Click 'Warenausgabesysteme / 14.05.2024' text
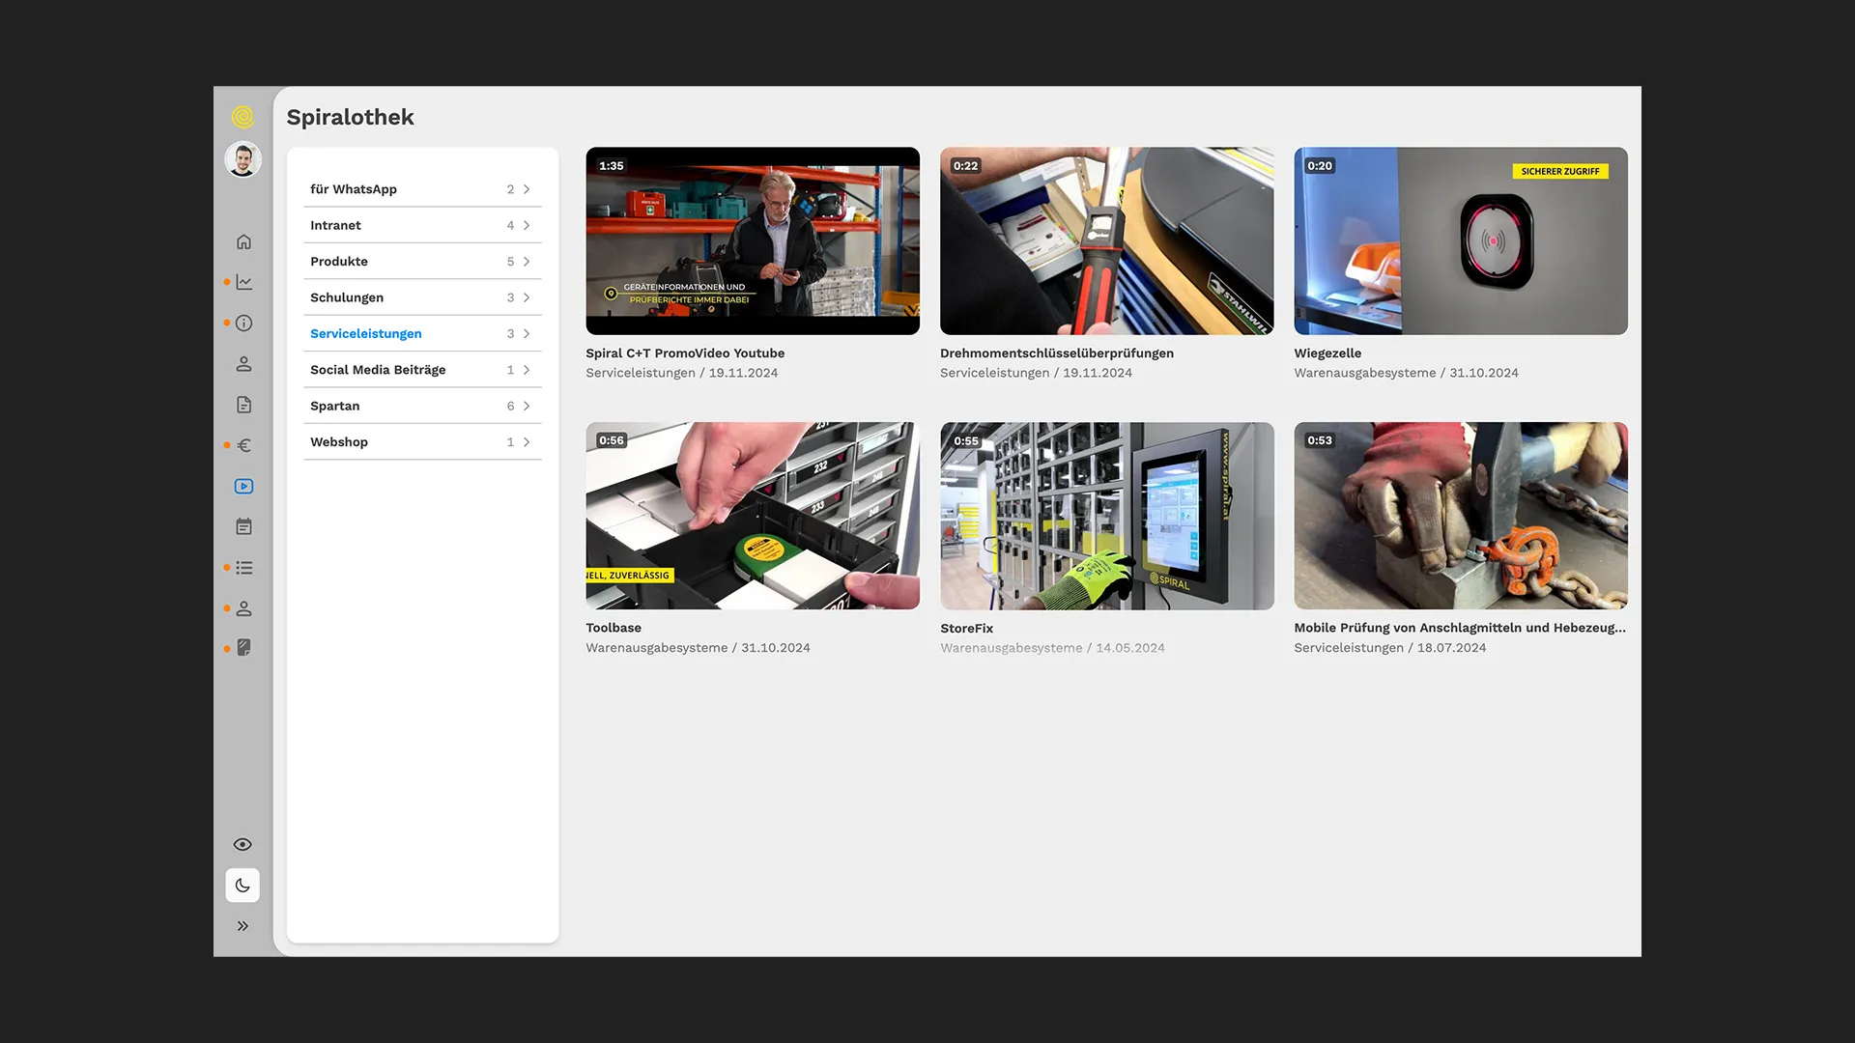1855x1043 pixels. [x=1052, y=648]
